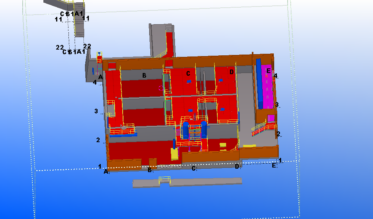Viewport: 373px width, 219px height.
Task: Click grid number 3 on the right side
Action: pos(276,105)
